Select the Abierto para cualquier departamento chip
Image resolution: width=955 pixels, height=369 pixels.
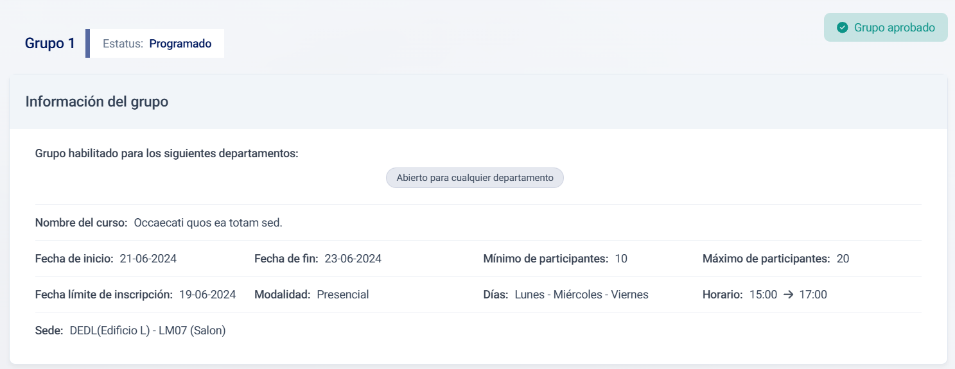(475, 178)
